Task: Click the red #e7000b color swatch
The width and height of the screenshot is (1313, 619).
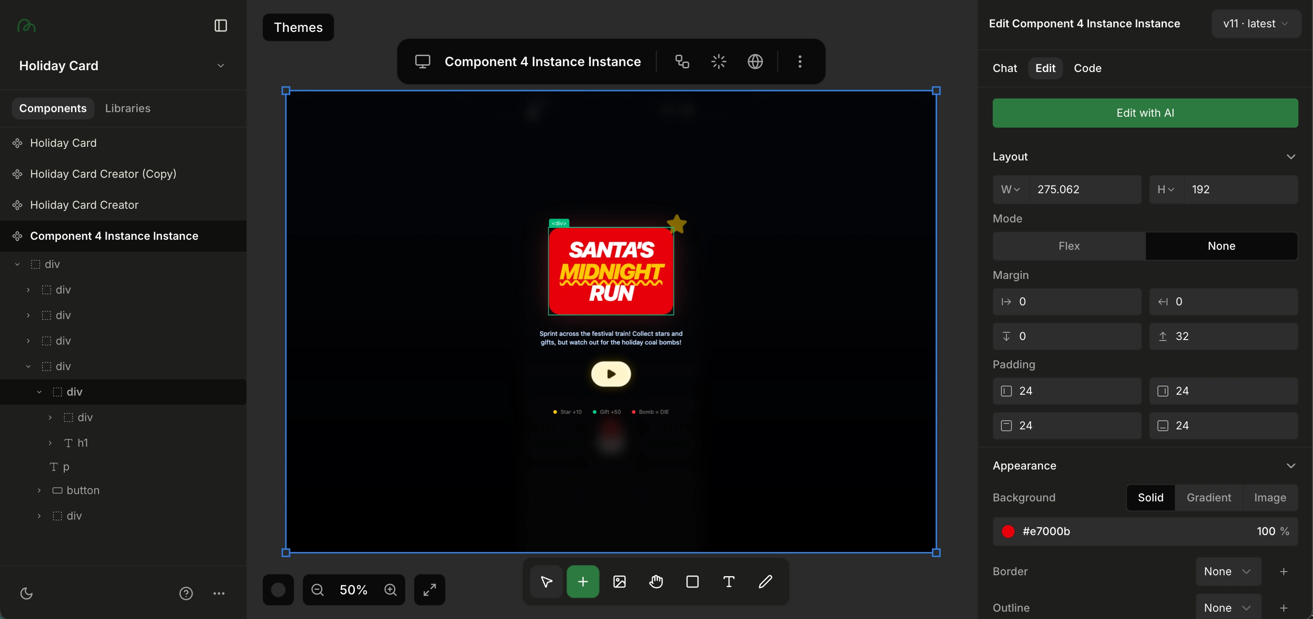Action: (x=1008, y=531)
